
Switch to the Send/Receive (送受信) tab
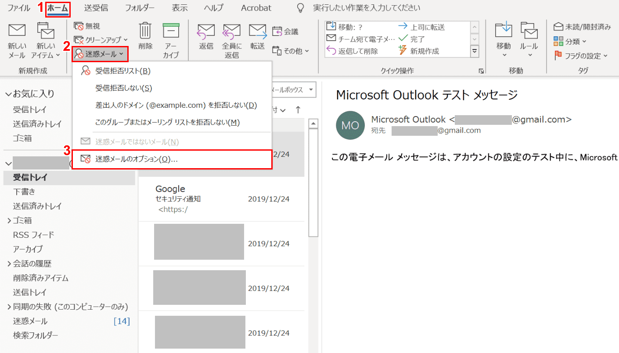click(96, 8)
